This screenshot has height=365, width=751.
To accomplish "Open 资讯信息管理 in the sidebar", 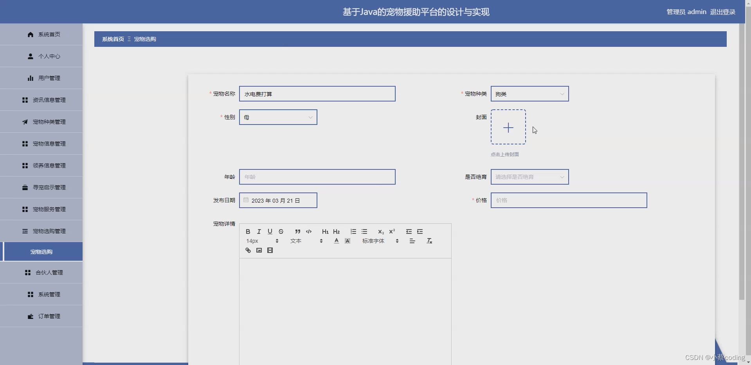I will (41, 100).
